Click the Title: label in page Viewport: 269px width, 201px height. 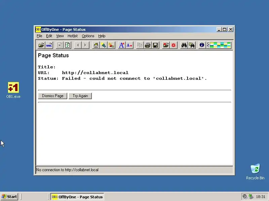click(x=47, y=67)
